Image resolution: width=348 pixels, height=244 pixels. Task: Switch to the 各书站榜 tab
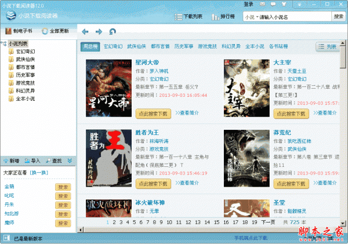tap(278, 46)
